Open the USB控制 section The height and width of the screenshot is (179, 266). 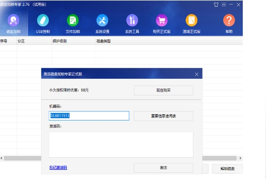click(43, 24)
